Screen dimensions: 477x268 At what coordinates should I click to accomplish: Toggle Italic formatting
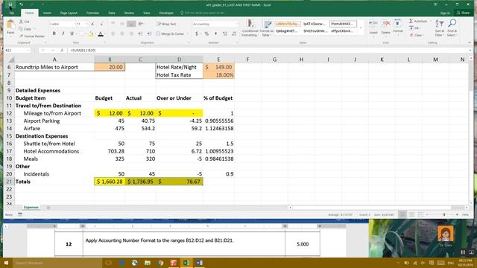click(x=63, y=33)
